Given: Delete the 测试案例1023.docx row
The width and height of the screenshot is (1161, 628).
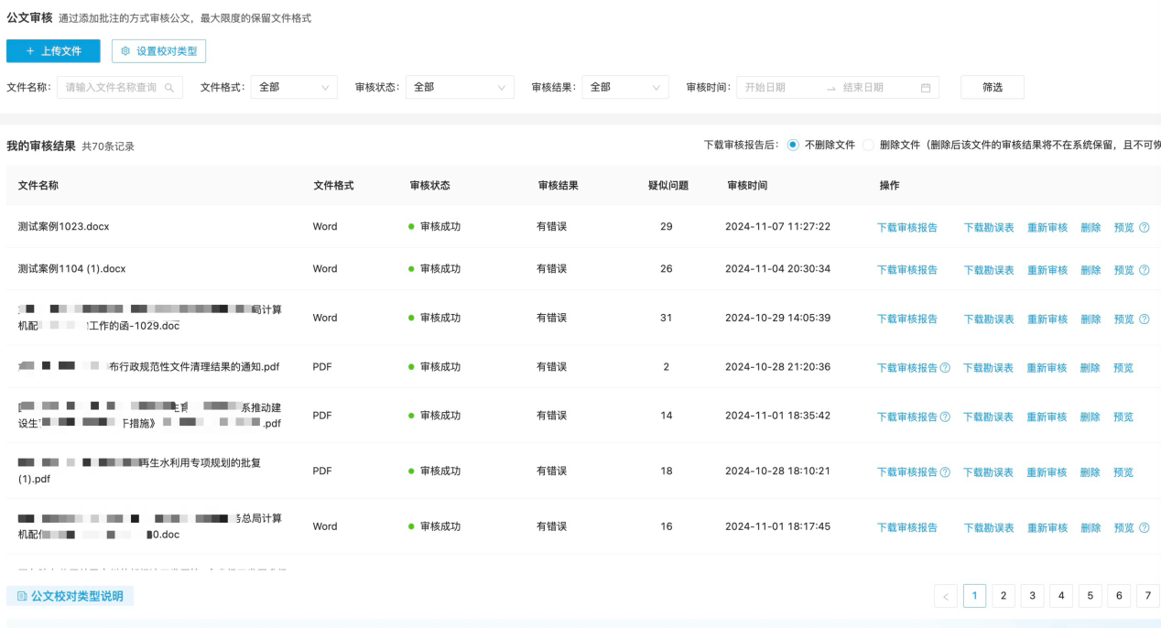Looking at the screenshot, I should (x=1090, y=227).
